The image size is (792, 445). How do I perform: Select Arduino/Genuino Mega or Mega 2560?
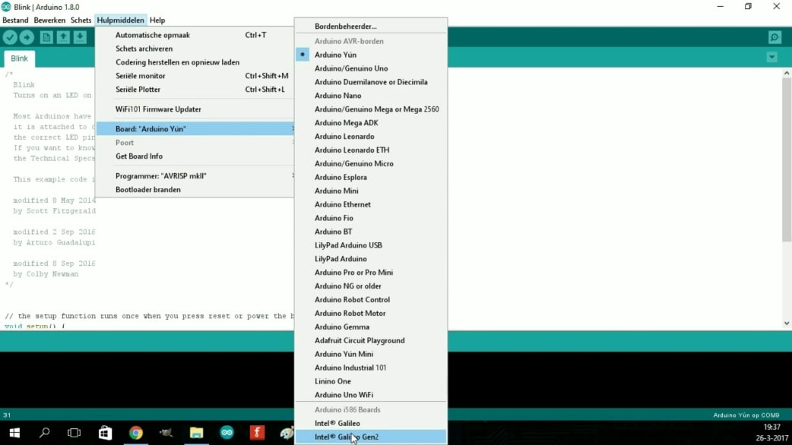click(371, 109)
